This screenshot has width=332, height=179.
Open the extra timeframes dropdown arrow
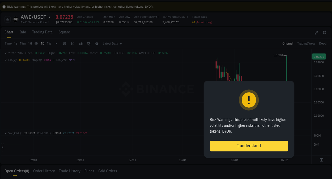pos(56,43)
